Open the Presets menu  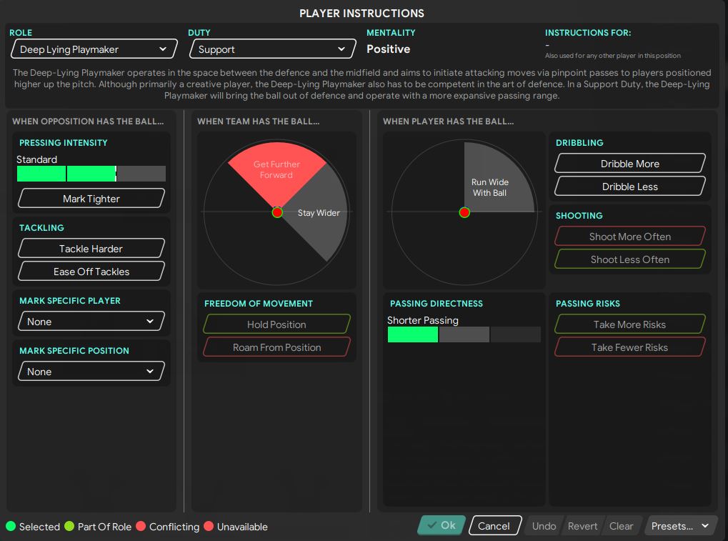pos(680,526)
